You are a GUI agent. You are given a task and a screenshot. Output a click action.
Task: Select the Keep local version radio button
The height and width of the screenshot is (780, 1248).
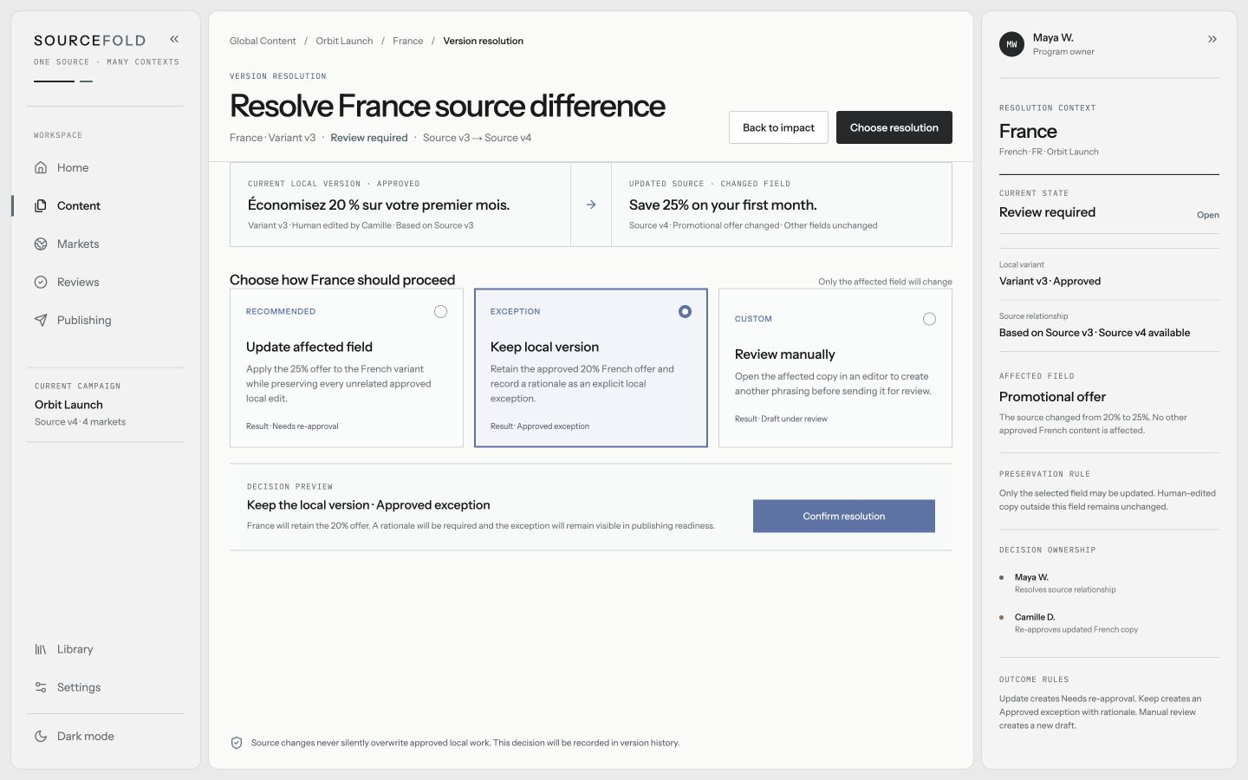point(685,312)
